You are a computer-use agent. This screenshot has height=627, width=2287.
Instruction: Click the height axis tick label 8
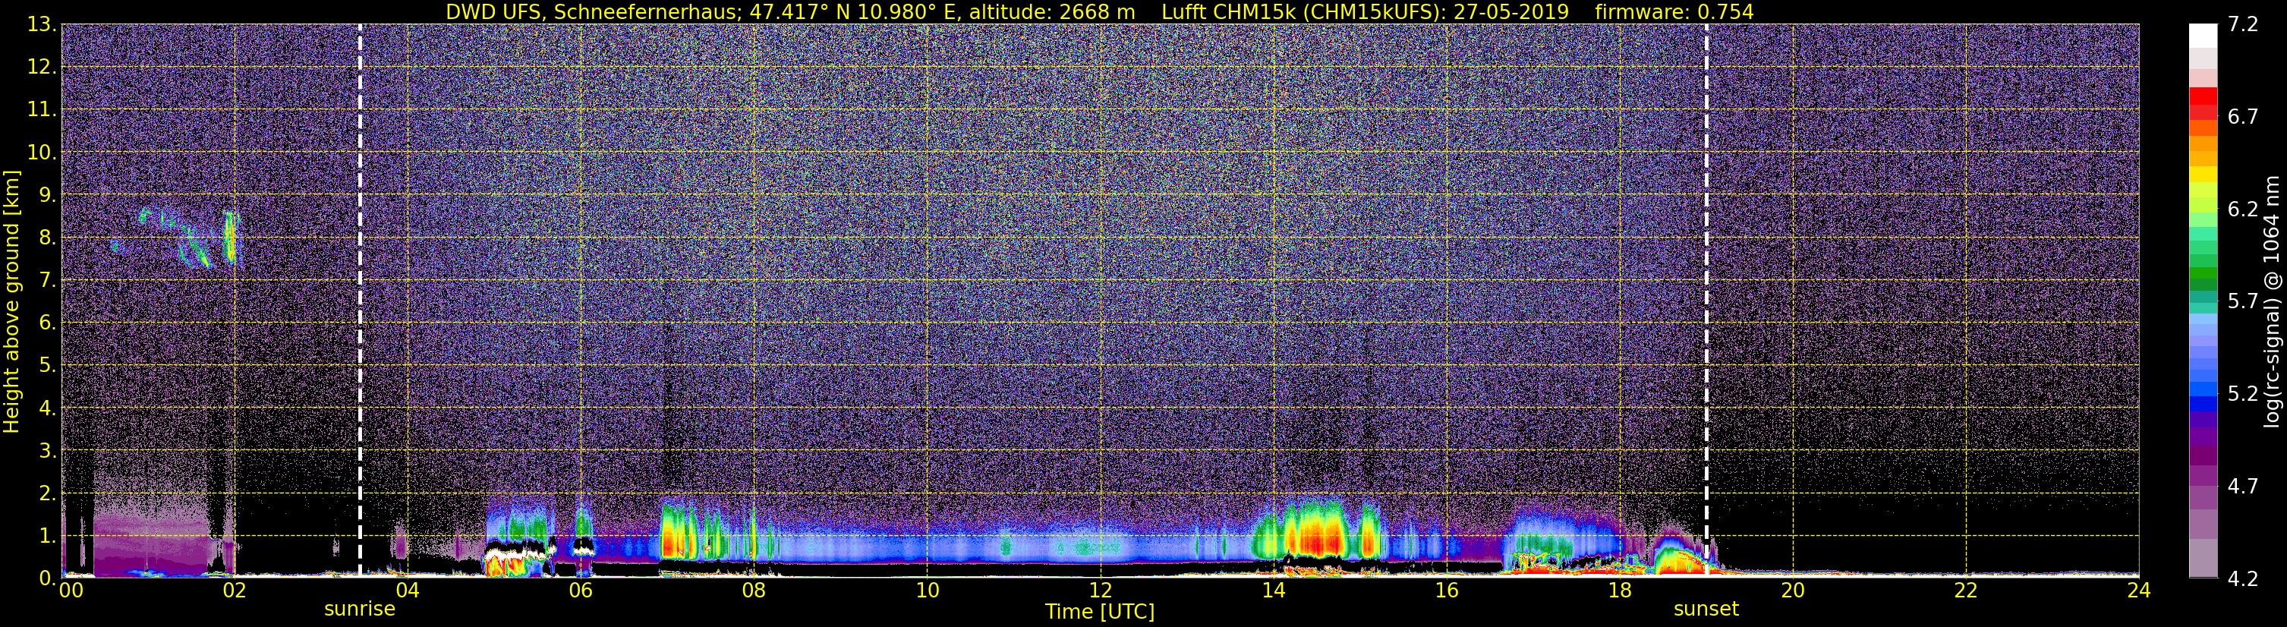click(x=47, y=238)
